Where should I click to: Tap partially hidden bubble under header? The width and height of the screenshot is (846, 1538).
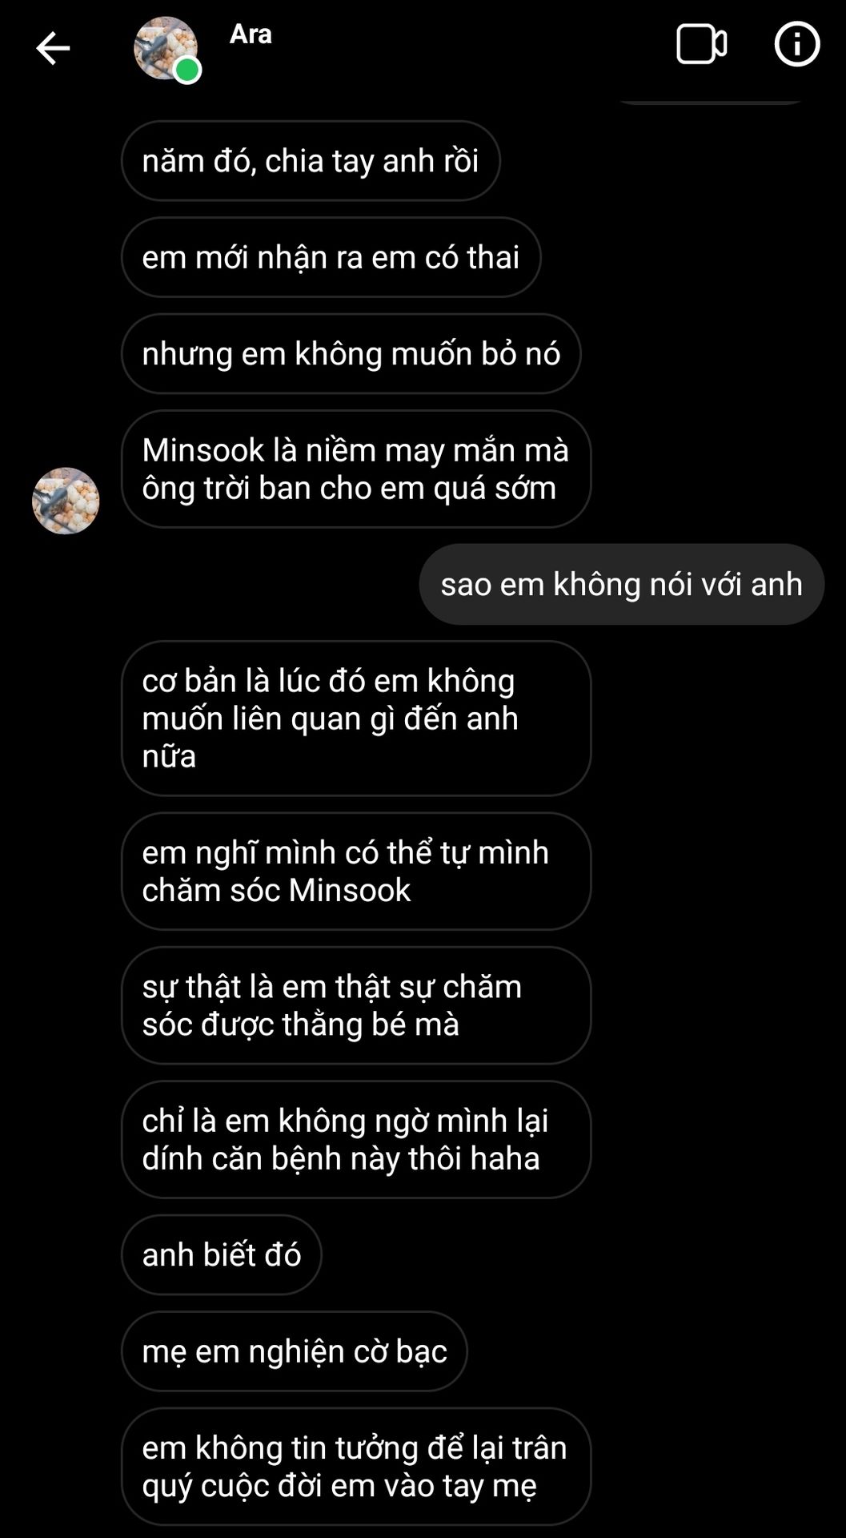point(711,99)
